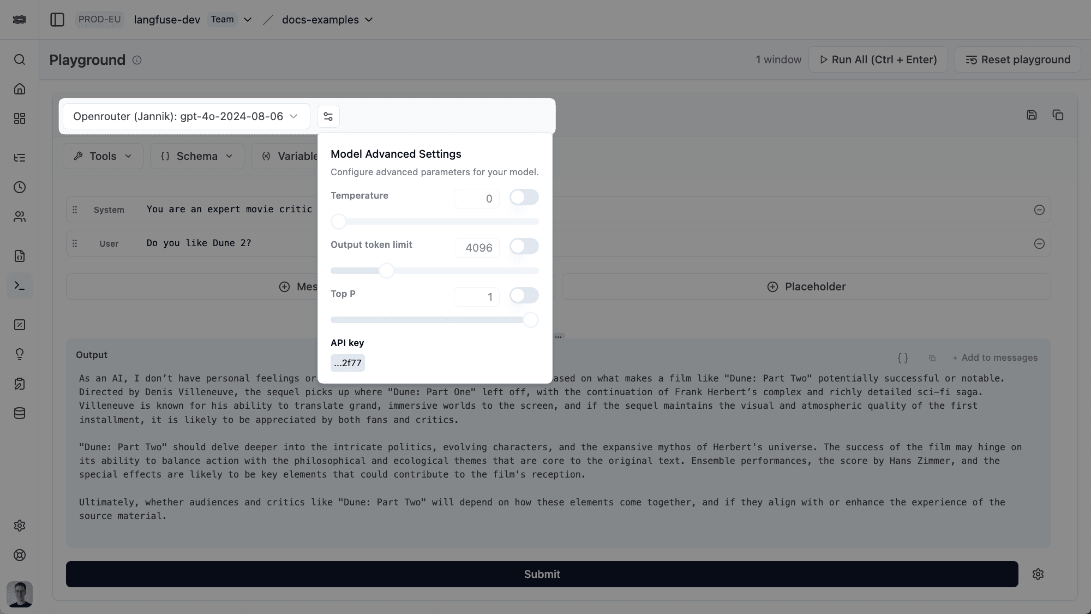Open the dashboards grid icon
Screen dimensions: 1091x614
tap(20, 118)
